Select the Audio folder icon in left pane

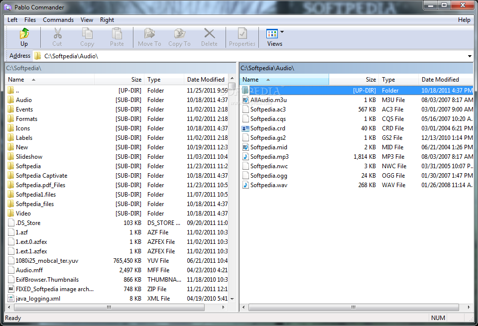pyautogui.click(x=10, y=100)
